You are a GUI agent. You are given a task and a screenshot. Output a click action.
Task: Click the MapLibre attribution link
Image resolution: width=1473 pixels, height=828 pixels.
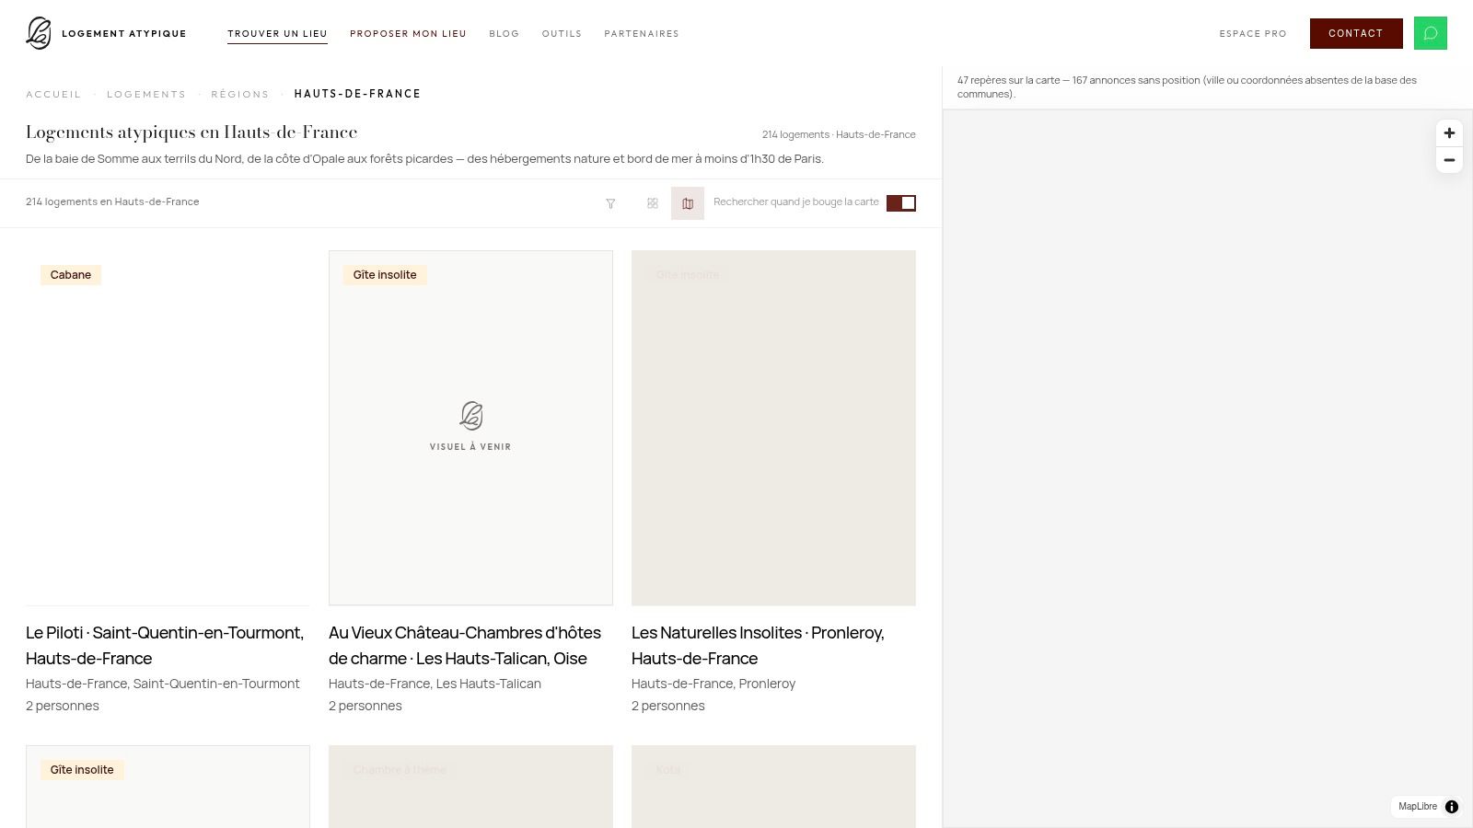[x=1418, y=807]
